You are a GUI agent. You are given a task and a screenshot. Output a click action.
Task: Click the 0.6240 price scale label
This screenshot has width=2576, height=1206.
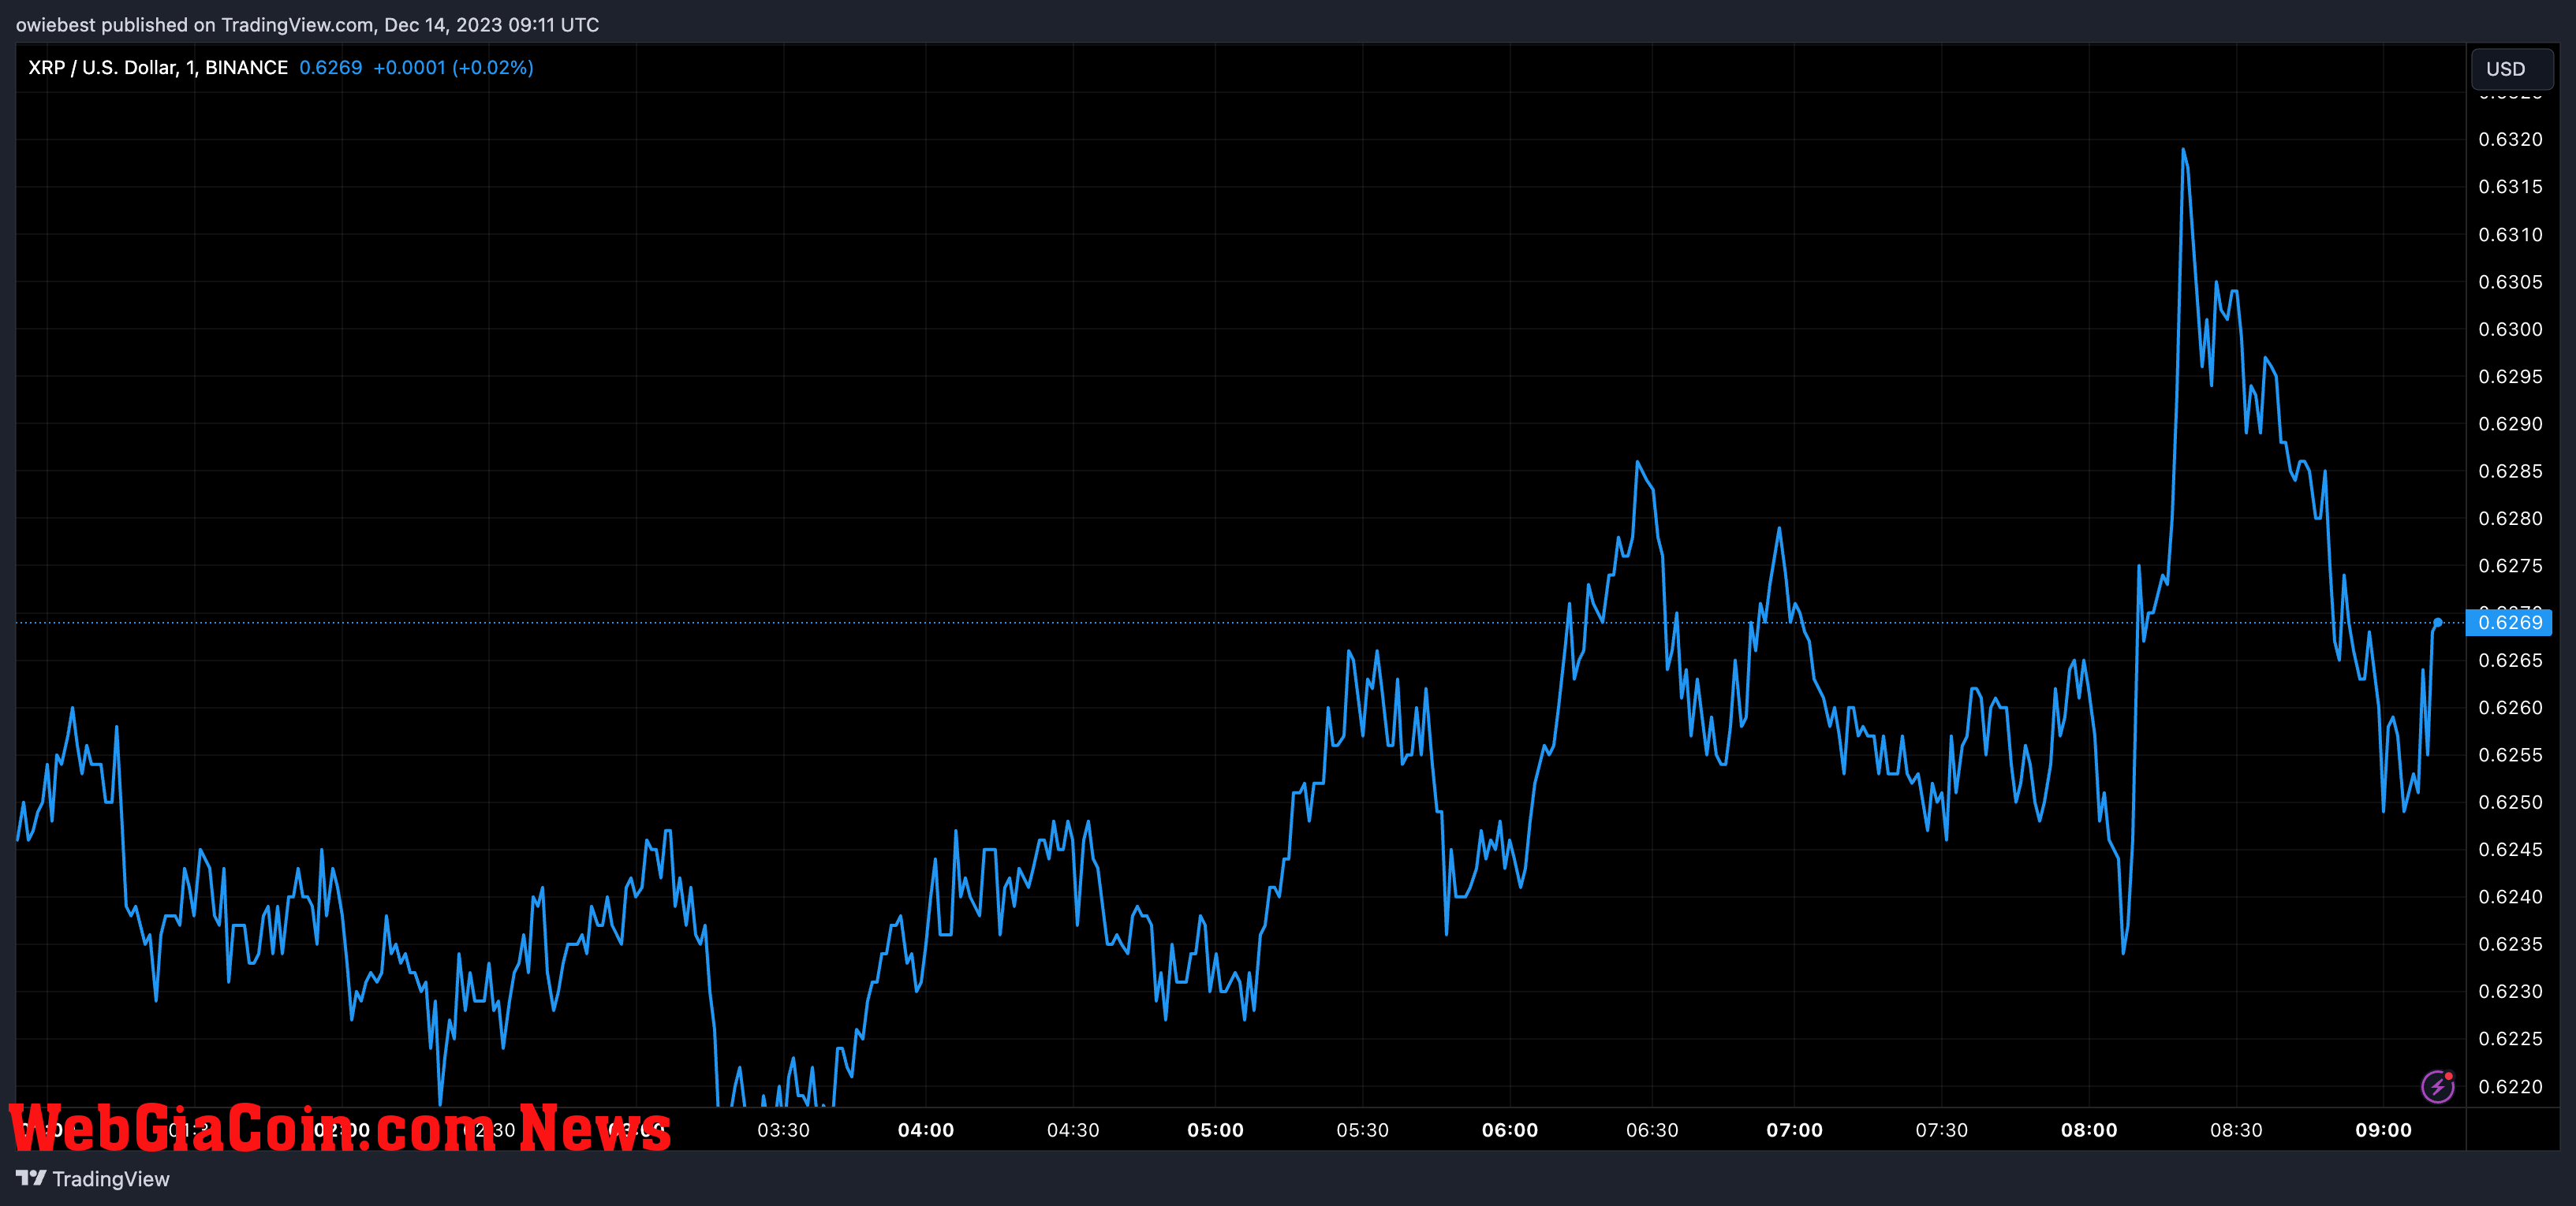pyautogui.click(x=2510, y=897)
